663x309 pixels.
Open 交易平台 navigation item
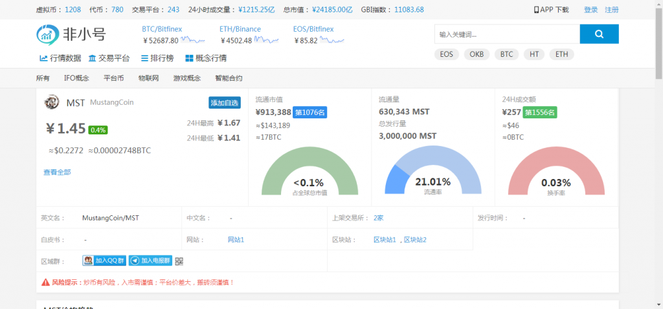coord(109,58)
